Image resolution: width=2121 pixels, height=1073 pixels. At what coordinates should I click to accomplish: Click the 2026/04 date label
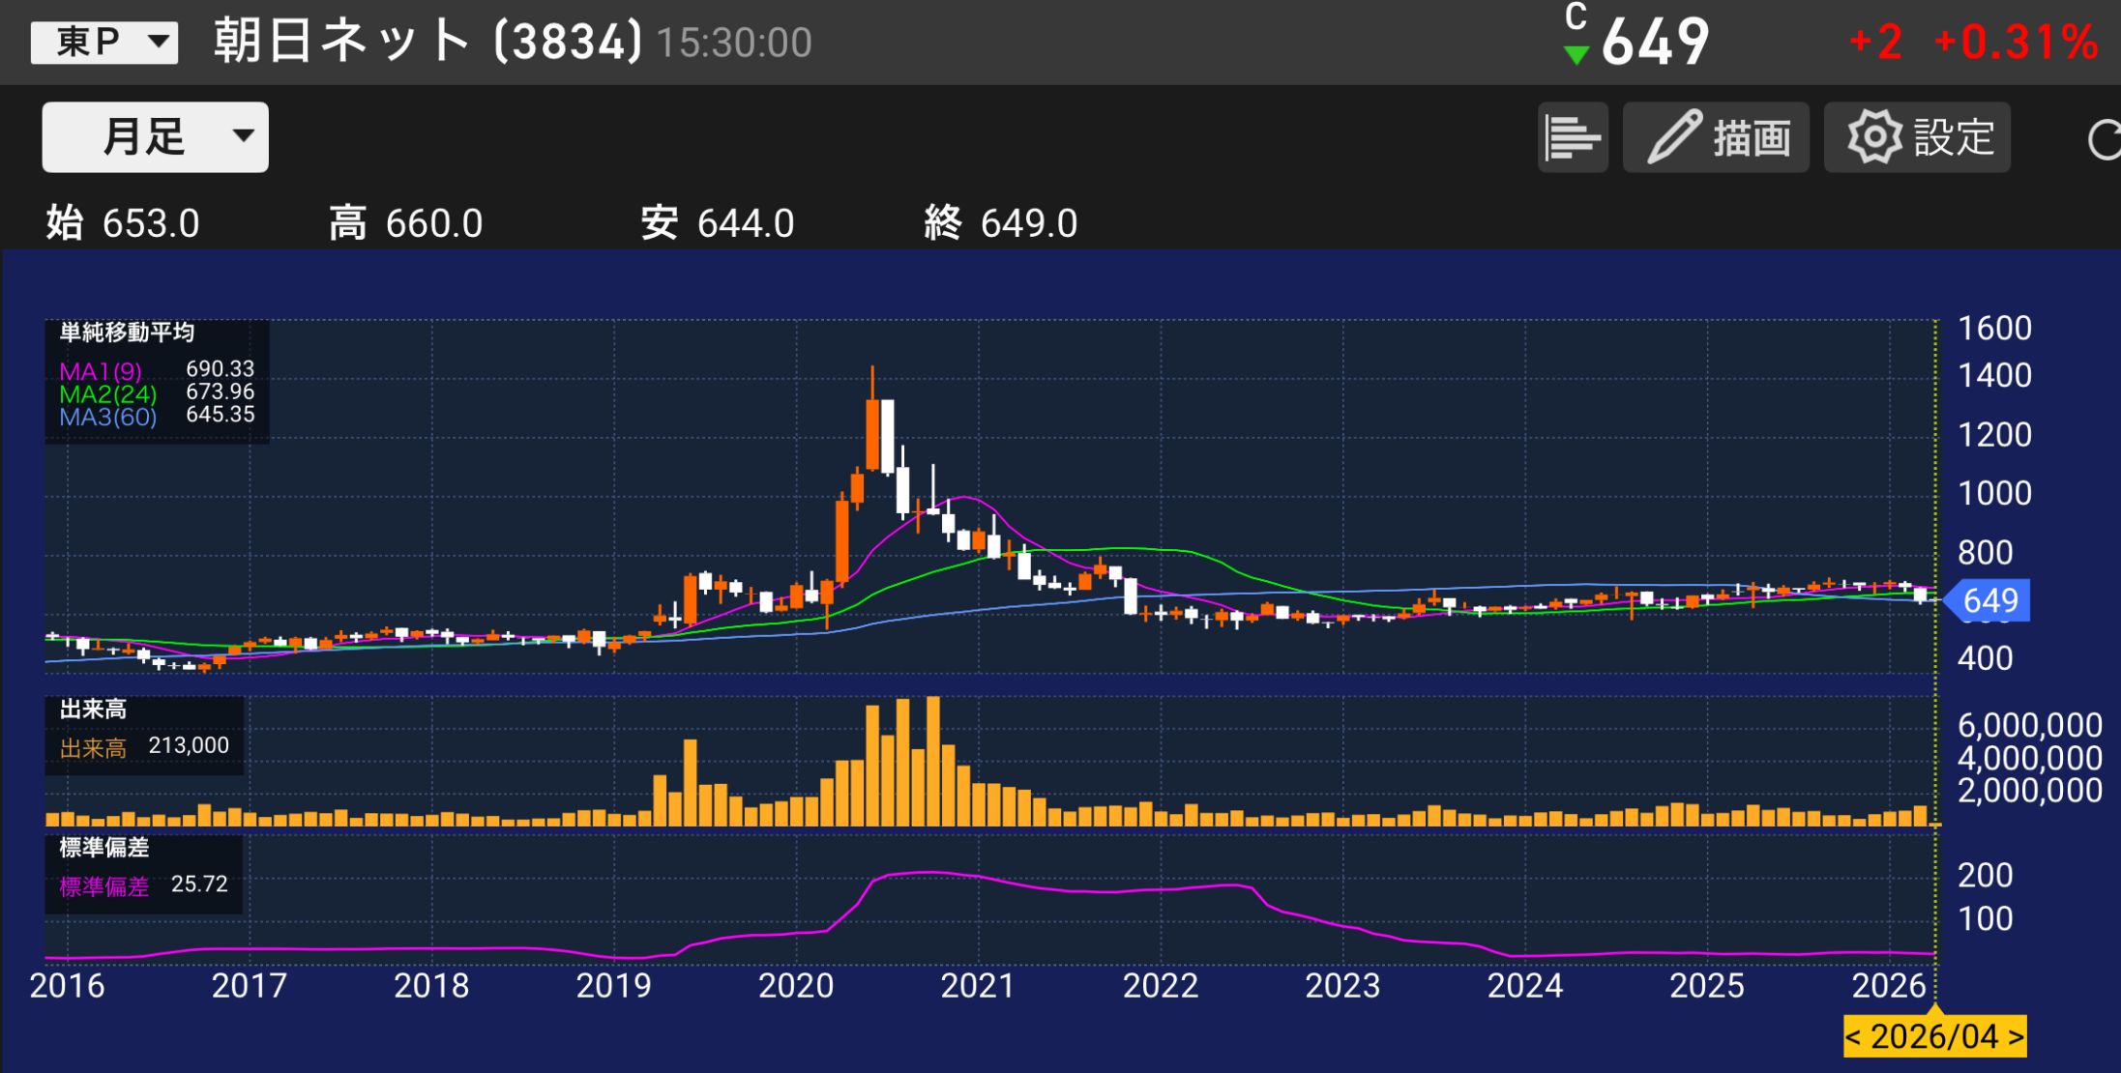click(1934, 1037)
